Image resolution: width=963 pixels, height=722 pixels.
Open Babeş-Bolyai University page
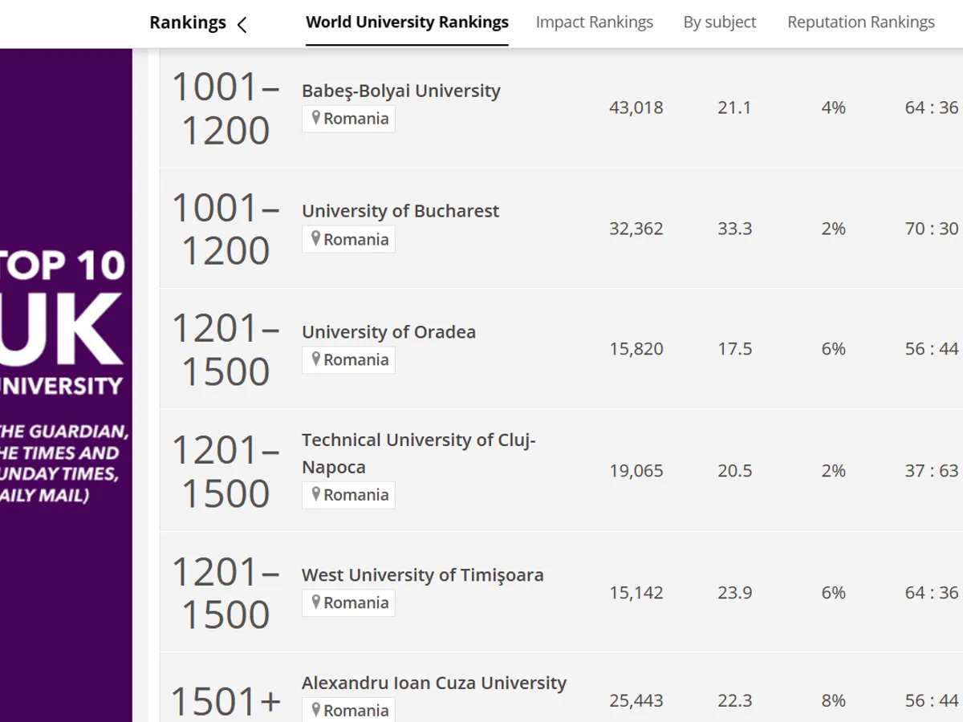coord(400,91)
